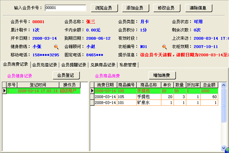Focus the member card number input field
This screenshot has height=153, width=229.
click(65, 8)
